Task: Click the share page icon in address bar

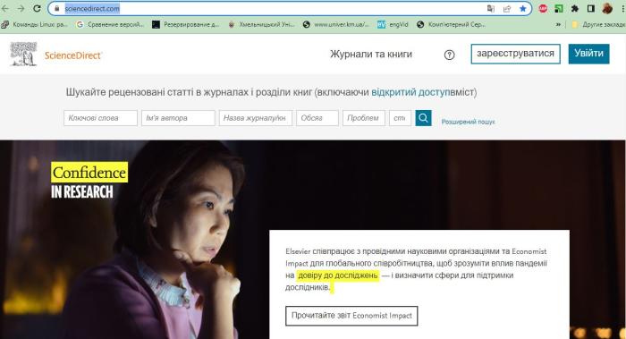Action: 507,8
